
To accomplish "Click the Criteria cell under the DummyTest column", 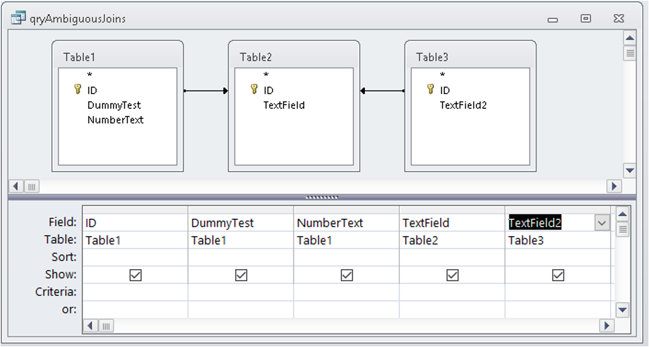I will (241, 292).
